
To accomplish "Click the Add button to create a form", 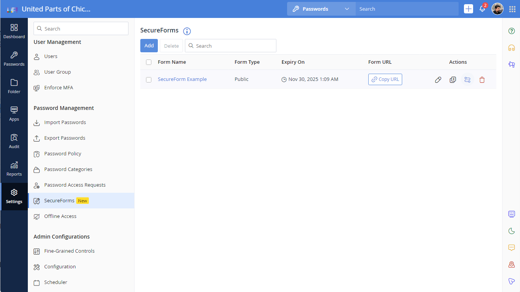I will [x=149, y=45].
